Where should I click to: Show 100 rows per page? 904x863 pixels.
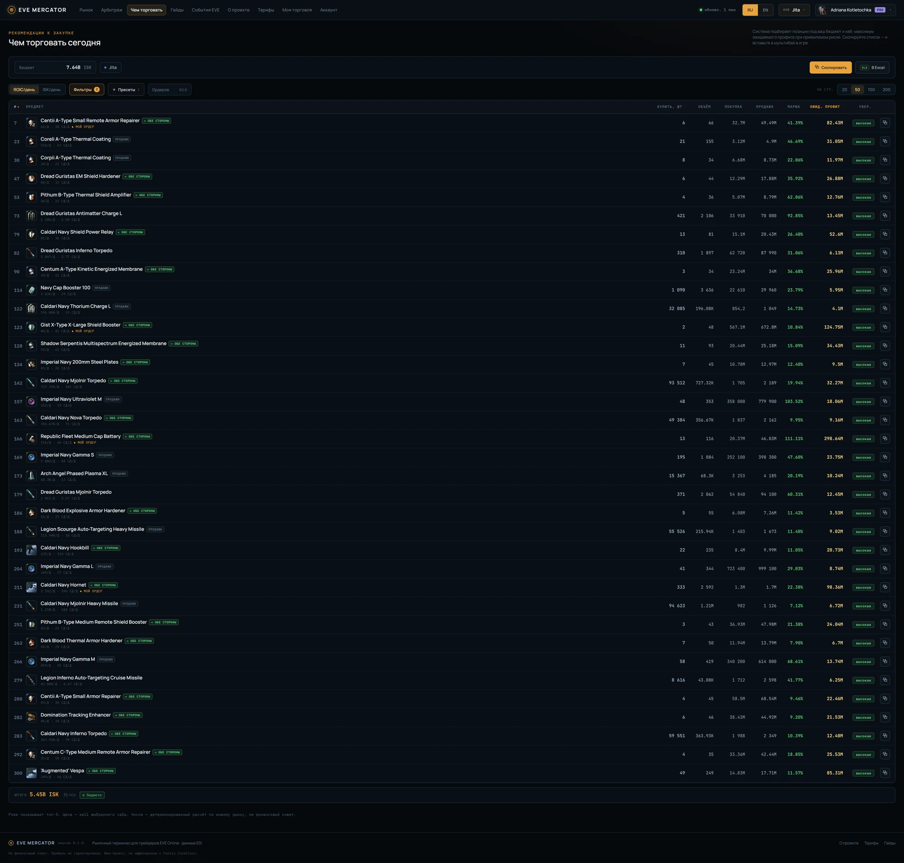pos(871,90)
